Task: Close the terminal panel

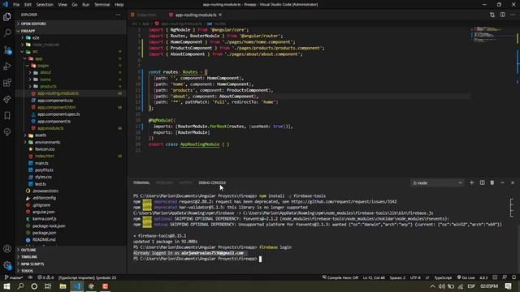Action: (513, 182)
